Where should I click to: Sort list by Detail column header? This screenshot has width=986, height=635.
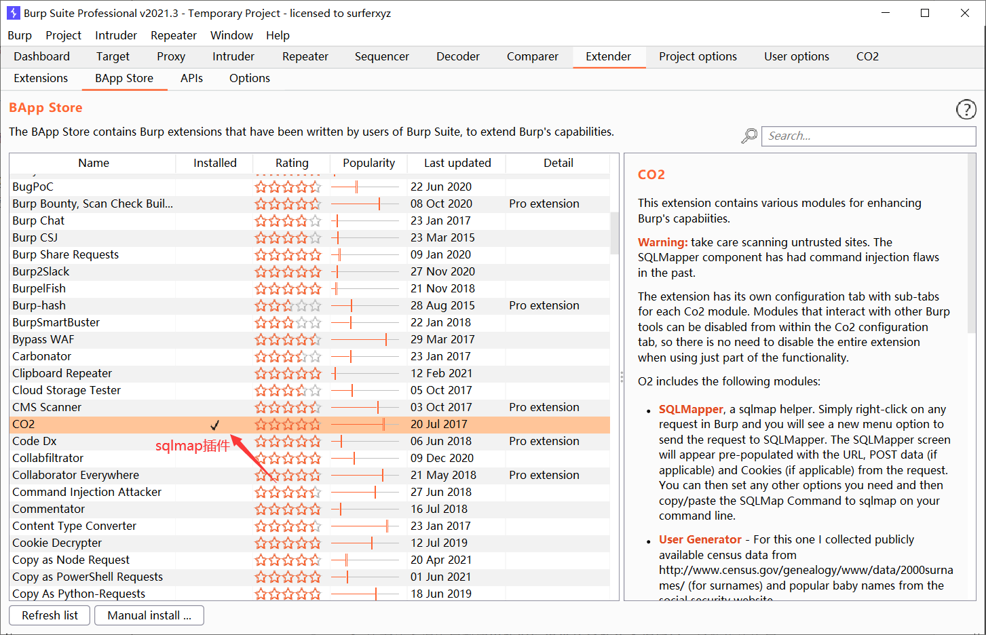click(x=558, y=163)
